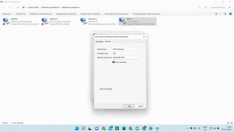Open the help icon in toolbar
This screenshot has height=132, width=234.
click(230, 14)
